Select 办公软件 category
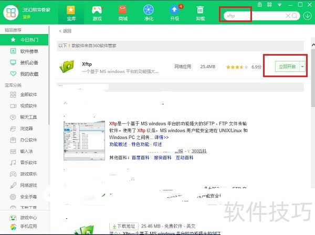The height and width of the screenshot is (235, 315). pyautogui.click(x=24, y=140)
